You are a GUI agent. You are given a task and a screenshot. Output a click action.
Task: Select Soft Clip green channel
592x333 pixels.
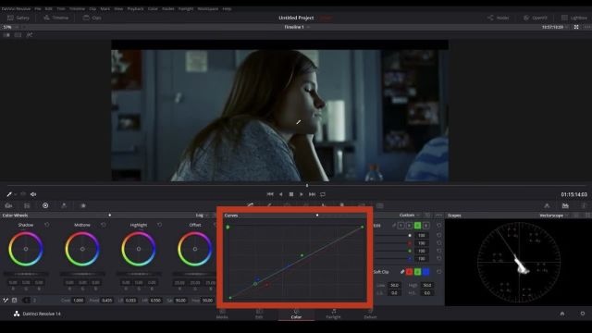click(417, 271)
